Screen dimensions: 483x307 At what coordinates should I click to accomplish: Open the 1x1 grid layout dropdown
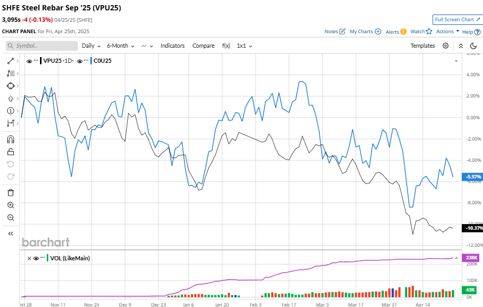[245, 46]
